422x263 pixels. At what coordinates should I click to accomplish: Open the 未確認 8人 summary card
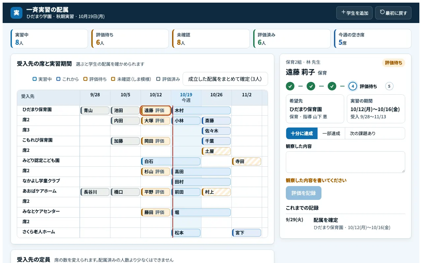click(x=211, y=39)
